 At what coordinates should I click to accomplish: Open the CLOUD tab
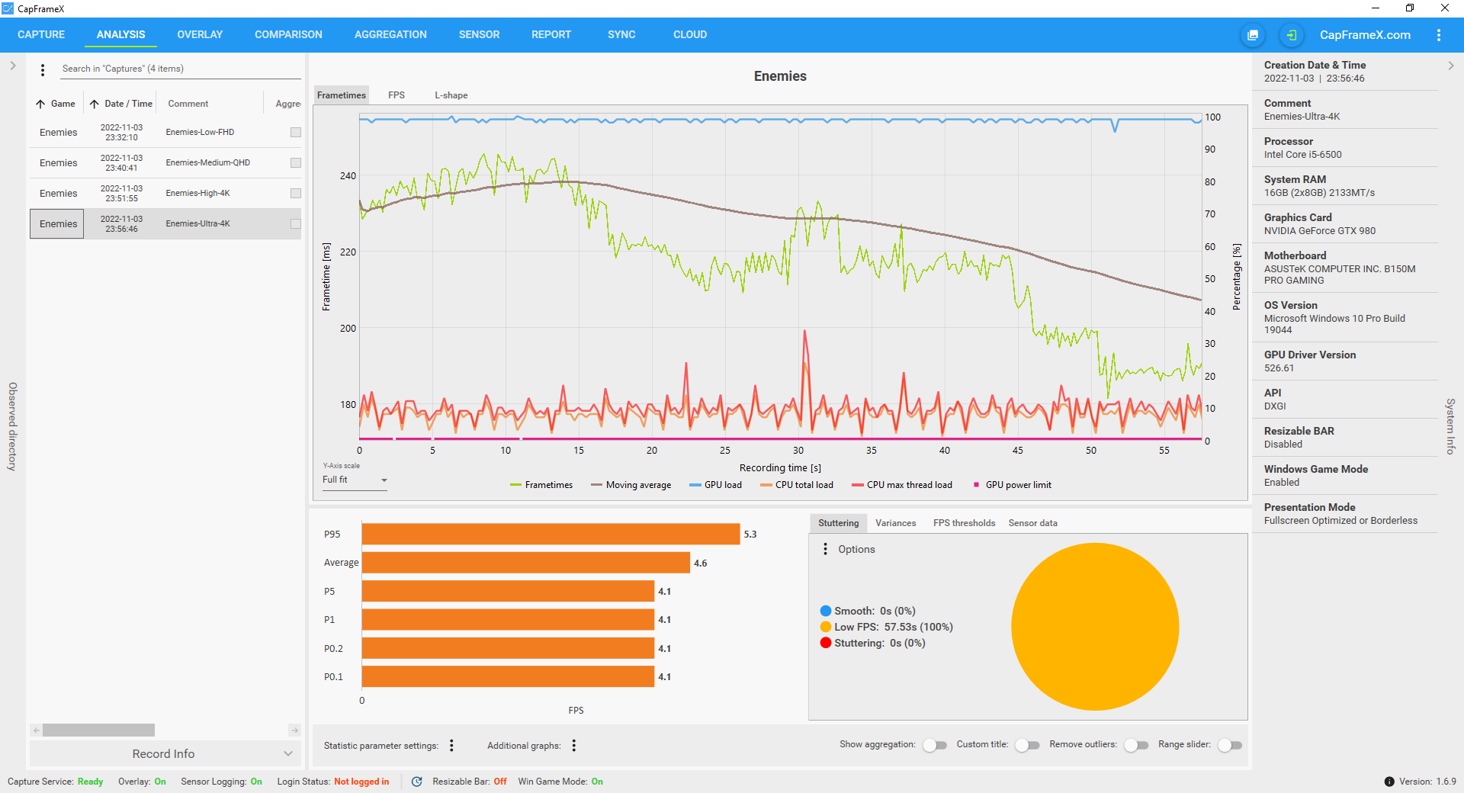pyautogui.click(x=690, y=35)
